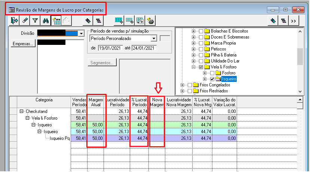Click collapse-all icon left of cyan grid icon
Viewport: 310px width, 172px height.
[98, 21]
